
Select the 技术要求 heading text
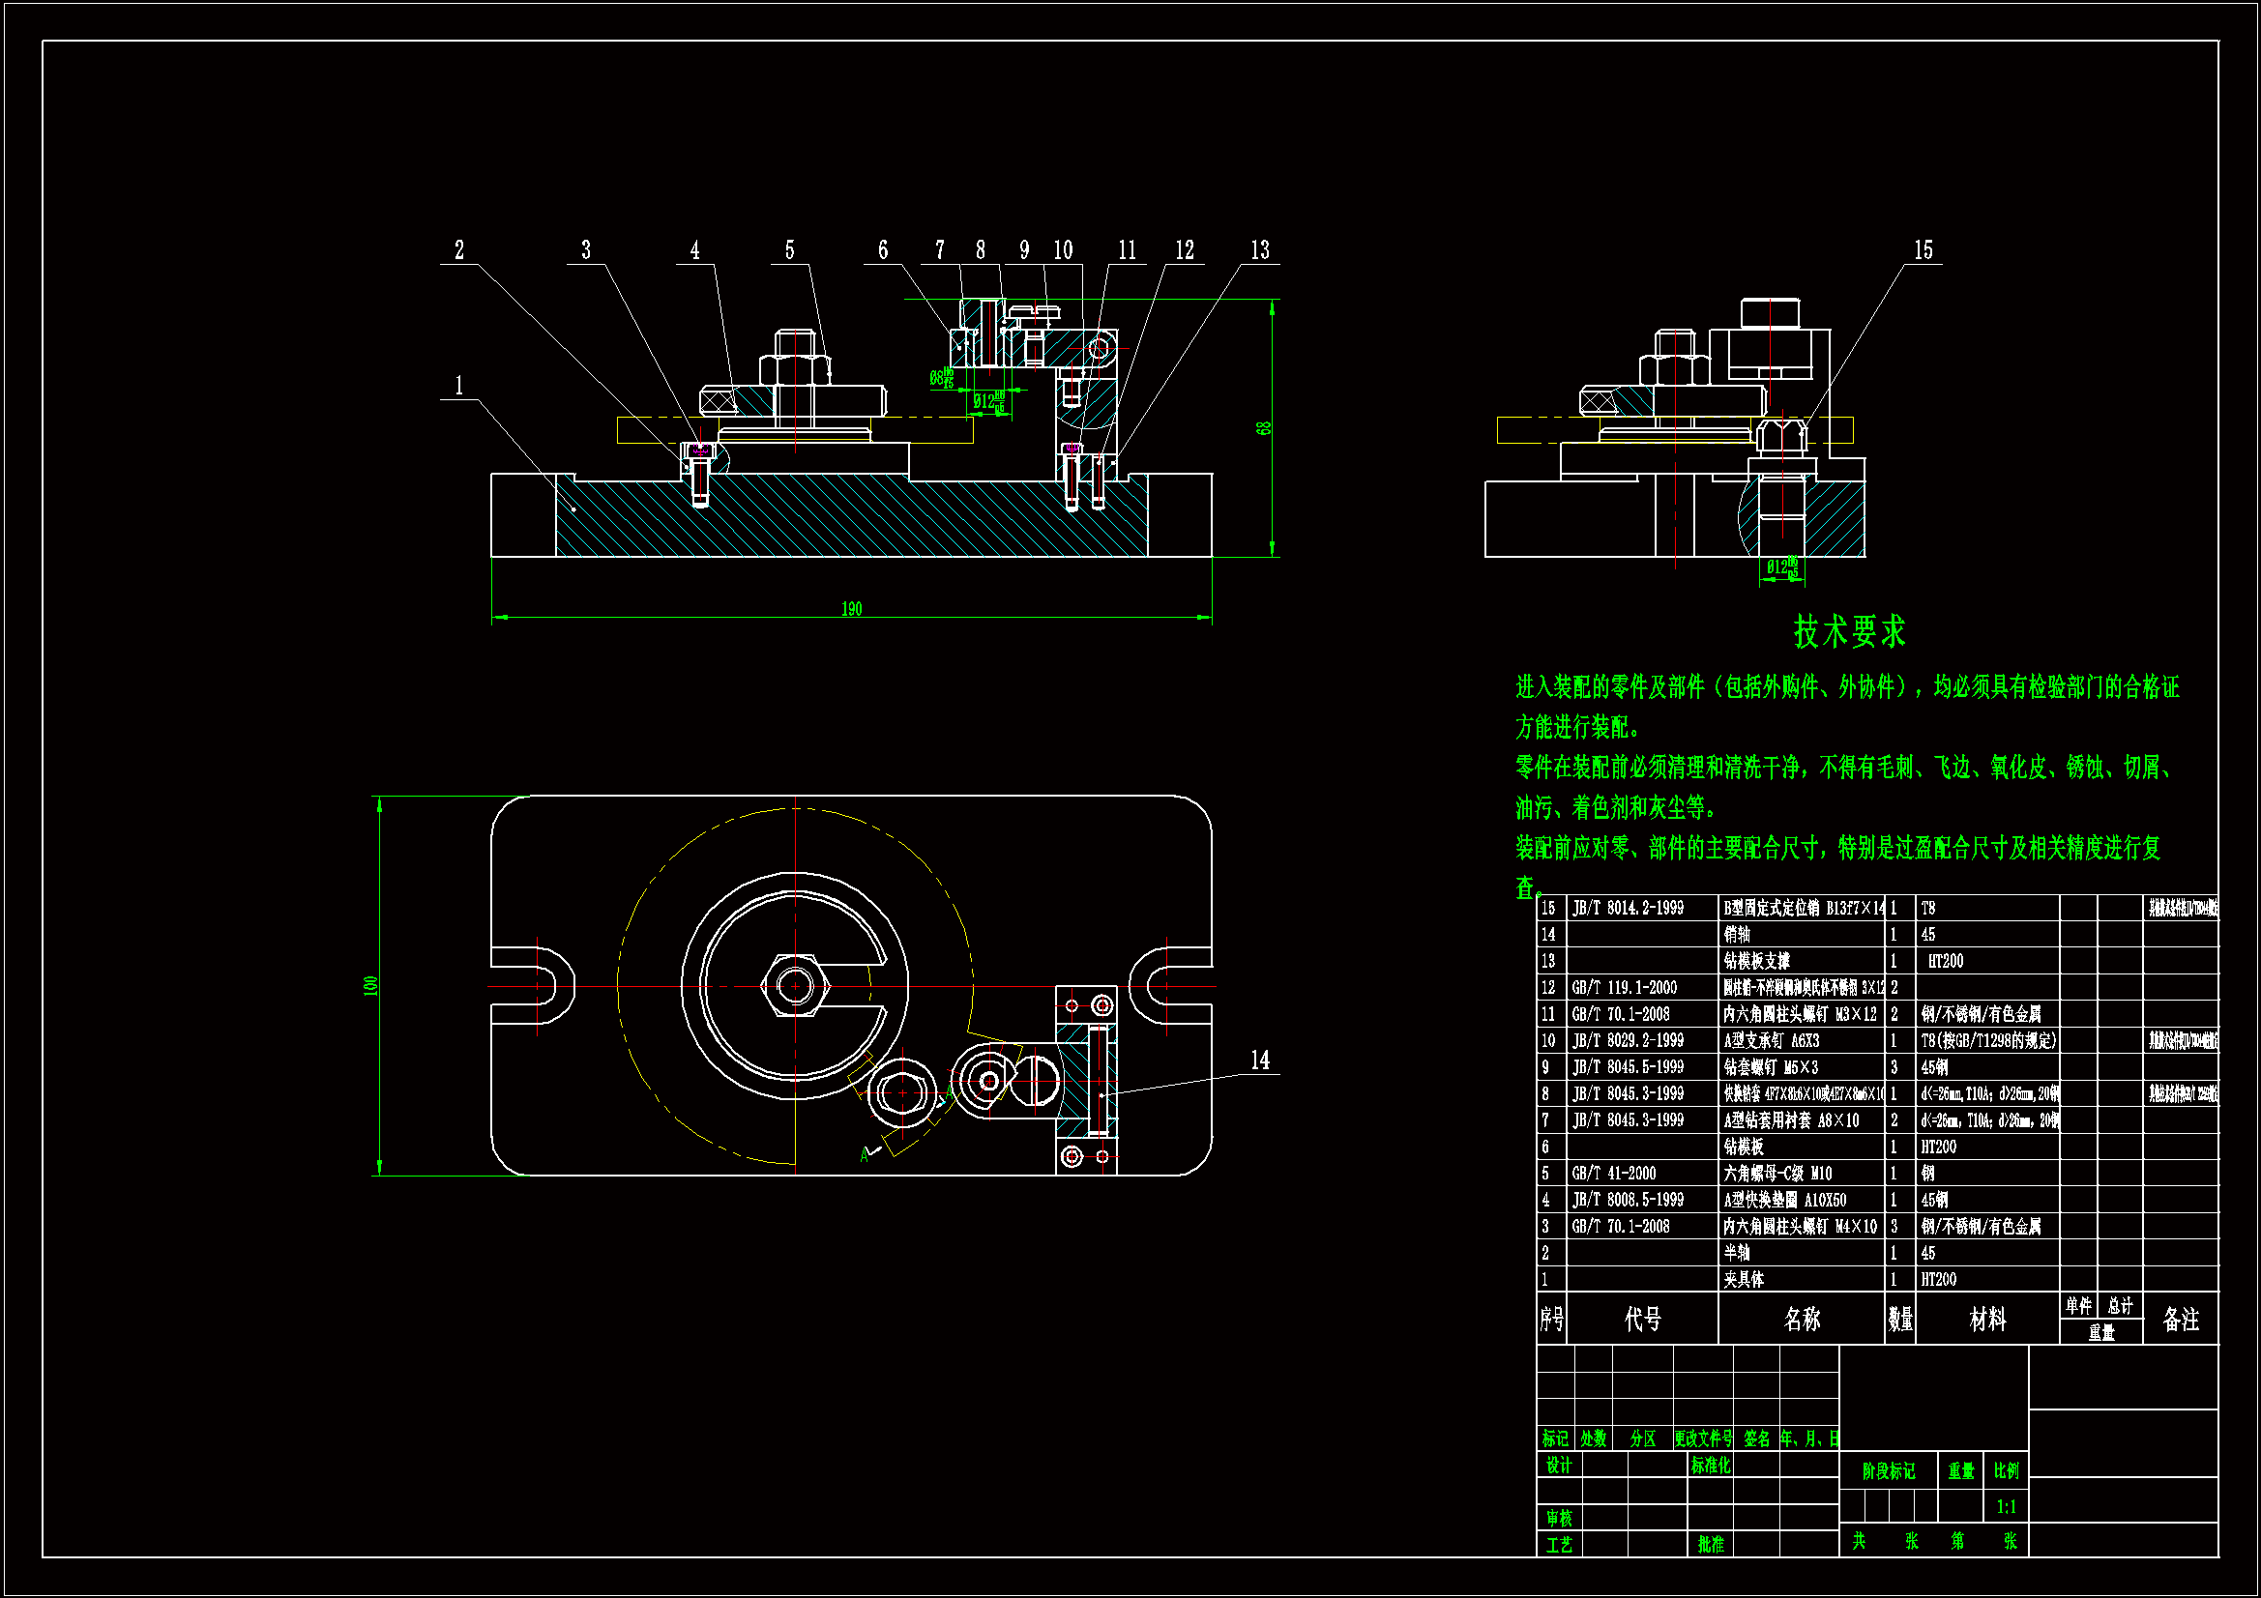1848,632
